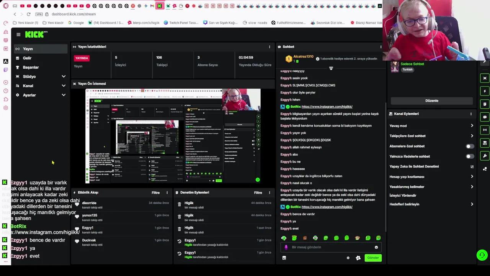The image size is (490, 276).
Task: Open Etkinlik Akışı Filtre
Action: pos(155,192)
